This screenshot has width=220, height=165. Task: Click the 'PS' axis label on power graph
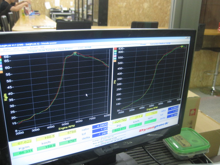[115, 82]
